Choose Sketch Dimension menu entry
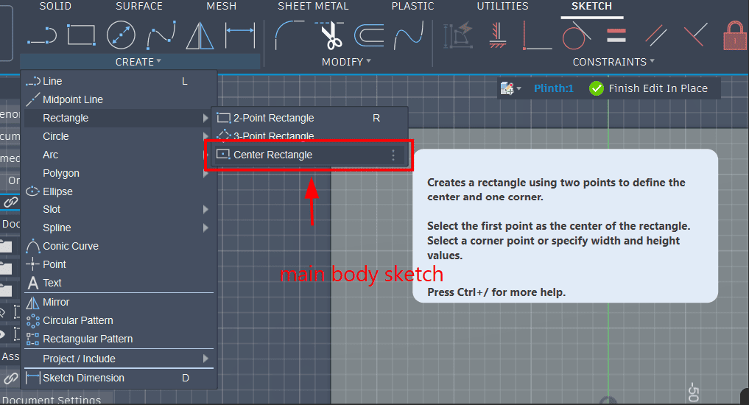Viewport: 749px width, 405px height. tap(119, 378)
